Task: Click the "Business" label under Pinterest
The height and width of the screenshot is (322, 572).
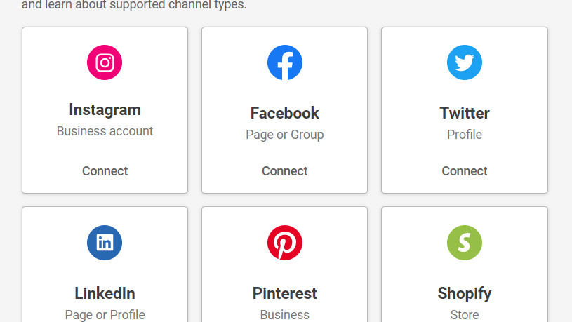Action: [x=284, y=314]
